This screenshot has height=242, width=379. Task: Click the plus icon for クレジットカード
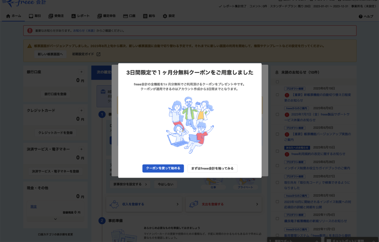[x=81, y=110]
